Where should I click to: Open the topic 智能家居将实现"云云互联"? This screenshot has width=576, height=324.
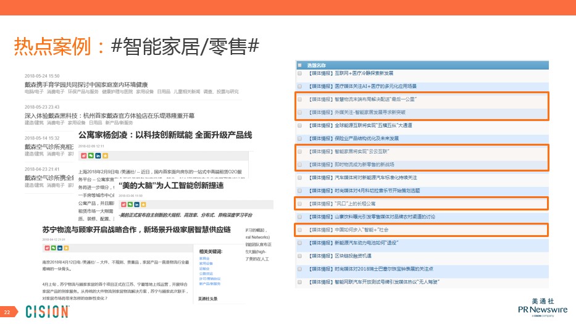(x=349, y=151)
